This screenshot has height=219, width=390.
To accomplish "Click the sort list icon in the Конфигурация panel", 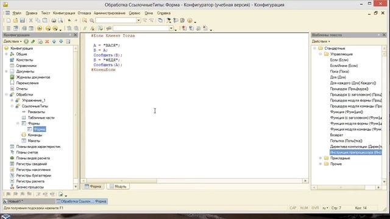I will click(x=68, y=41).
